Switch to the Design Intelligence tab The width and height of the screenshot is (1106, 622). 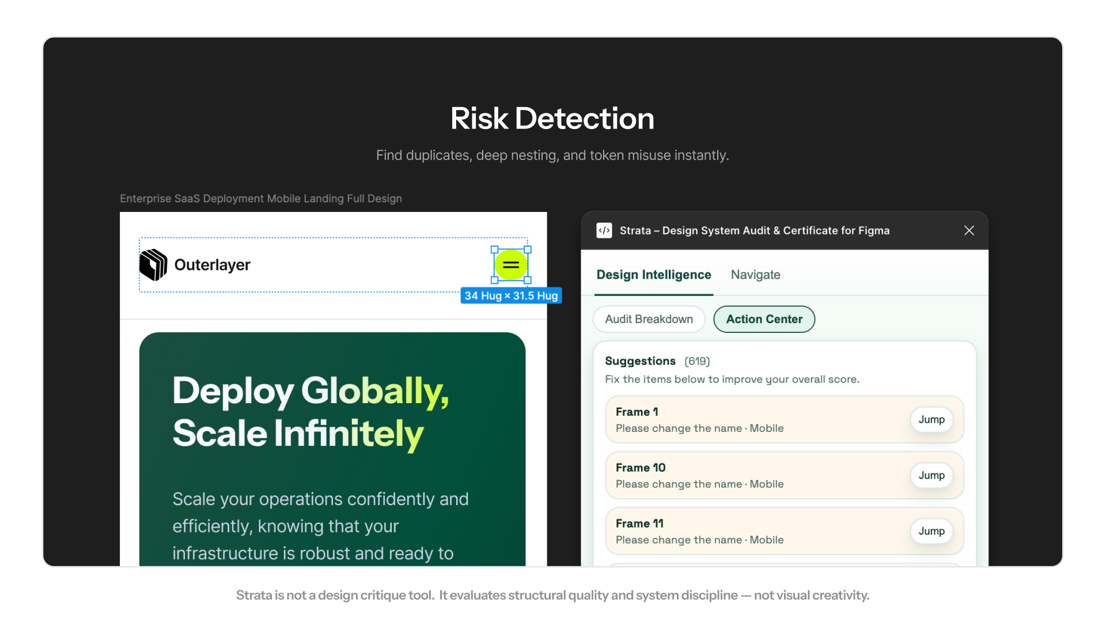[653, 275]
